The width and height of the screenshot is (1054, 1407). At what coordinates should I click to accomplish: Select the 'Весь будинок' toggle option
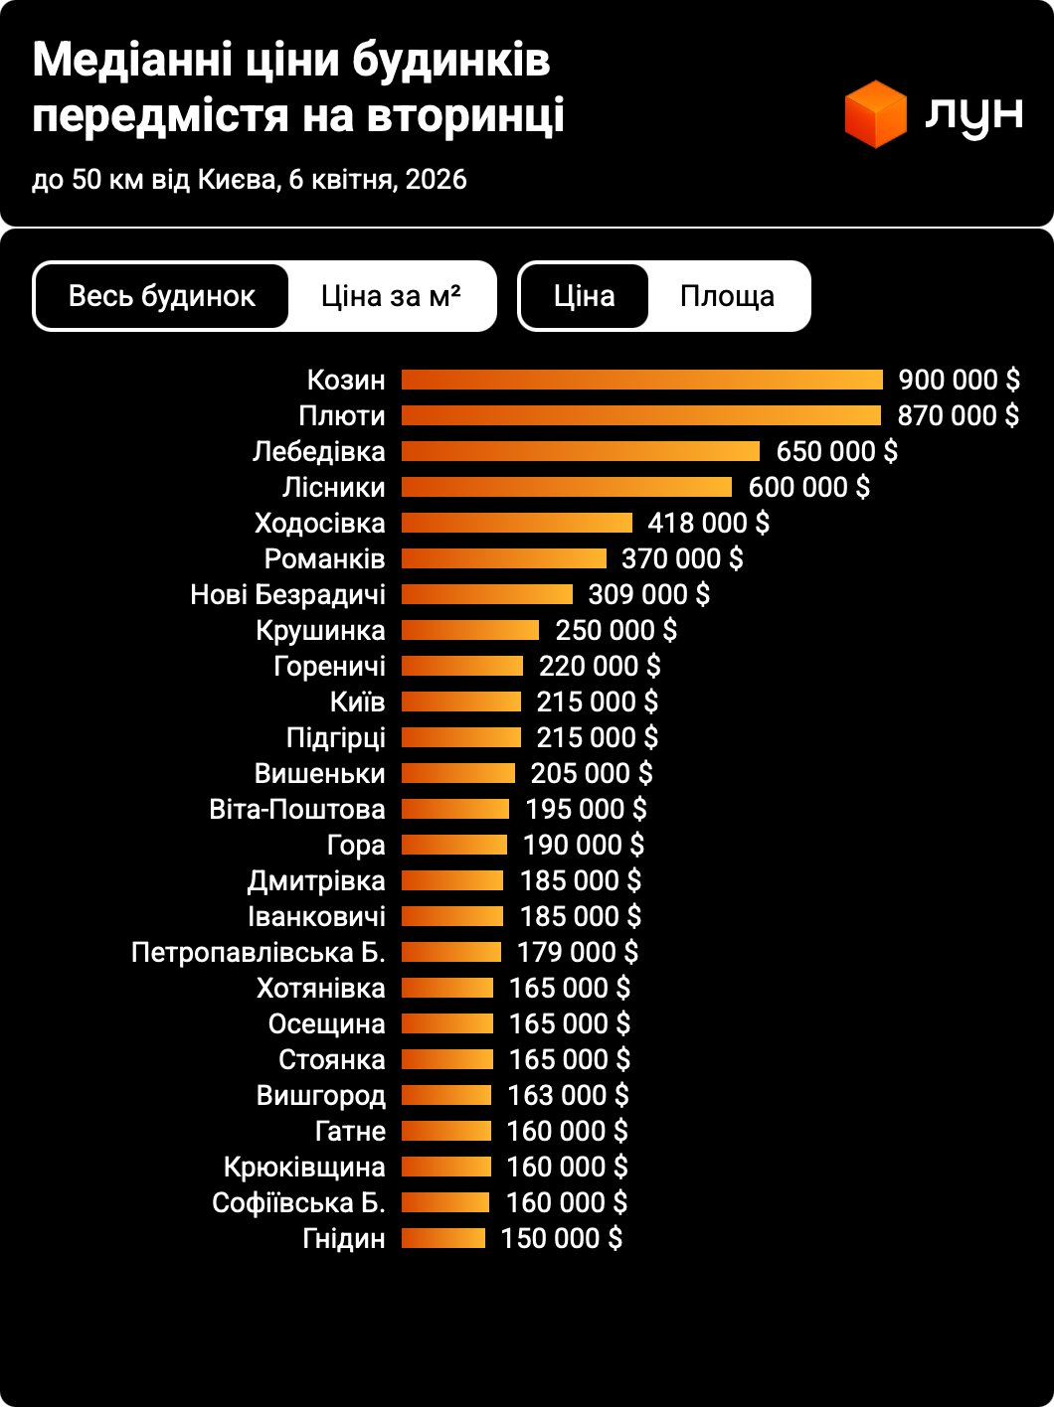[162, 296]
